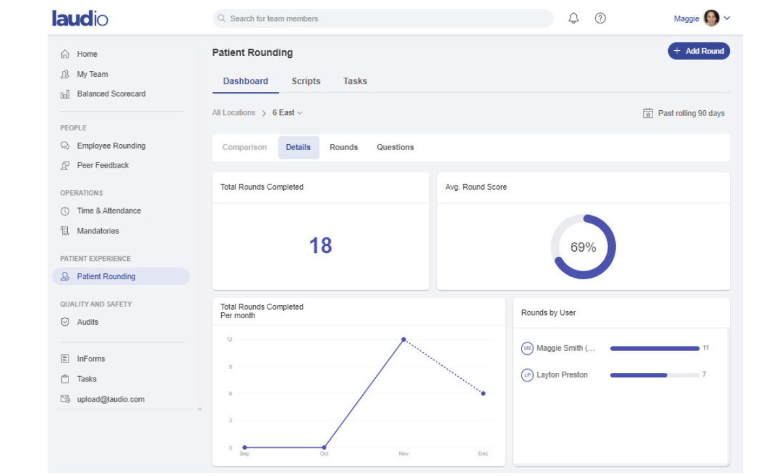The image size is (783, 476).
Task: Select the Balanced Scorecard chart icon
Action: pyautogui.click(x=65, y=94)
